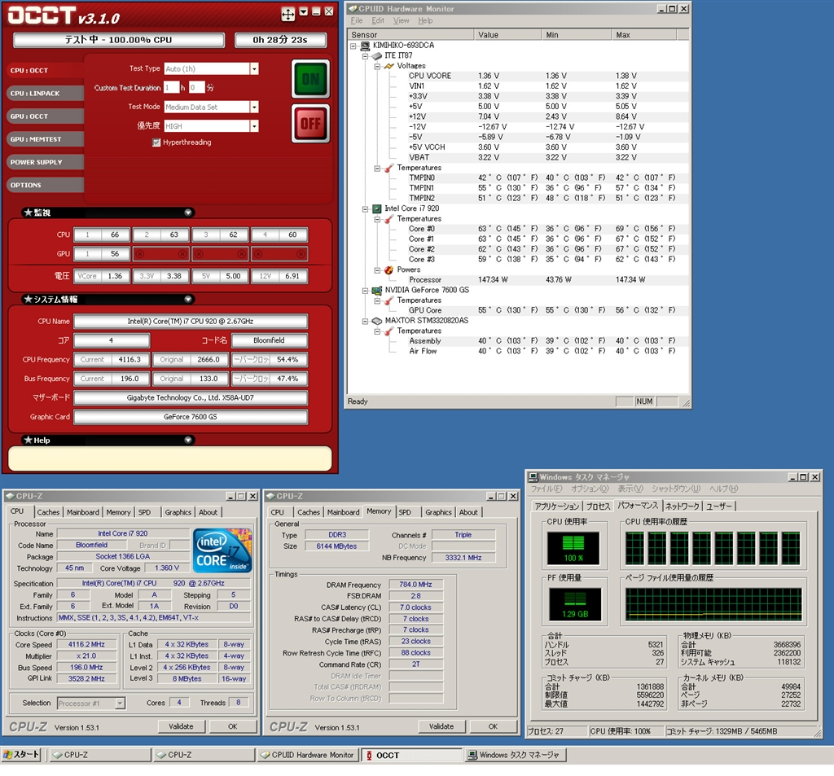
Task: Click the MAXTOR hard drive icon in tree
Action: pos(377,321)
